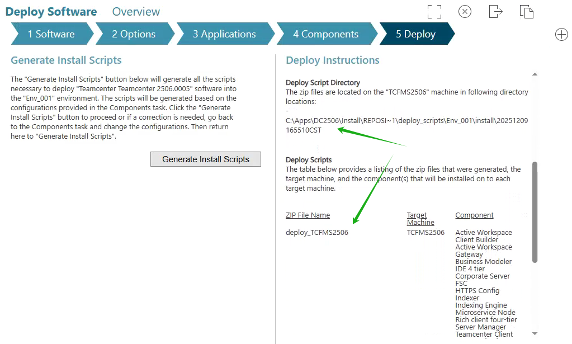Click Rich client four-tier component
The width and height of the screenshot is (572, 344).
click(486, 320)
